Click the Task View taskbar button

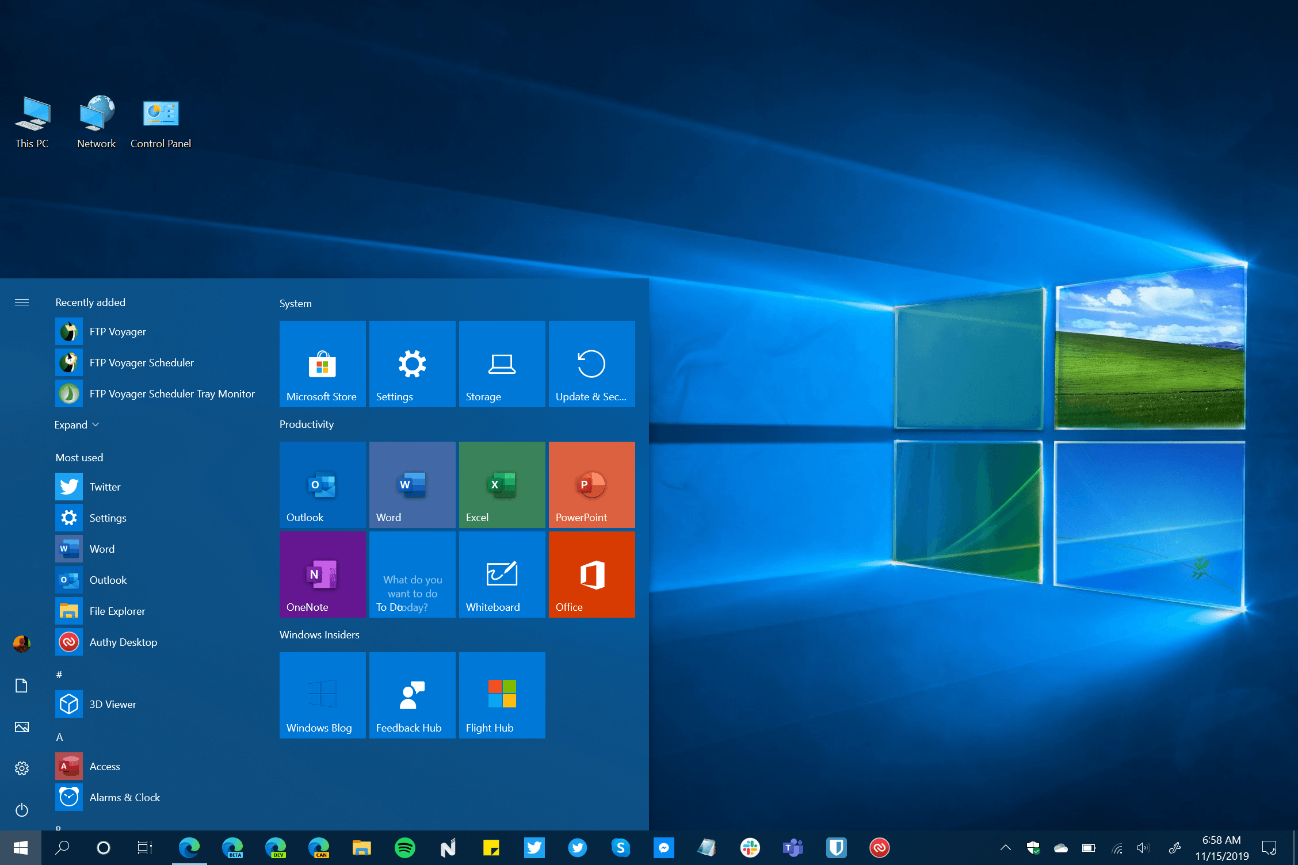click(x=145, y=848)
